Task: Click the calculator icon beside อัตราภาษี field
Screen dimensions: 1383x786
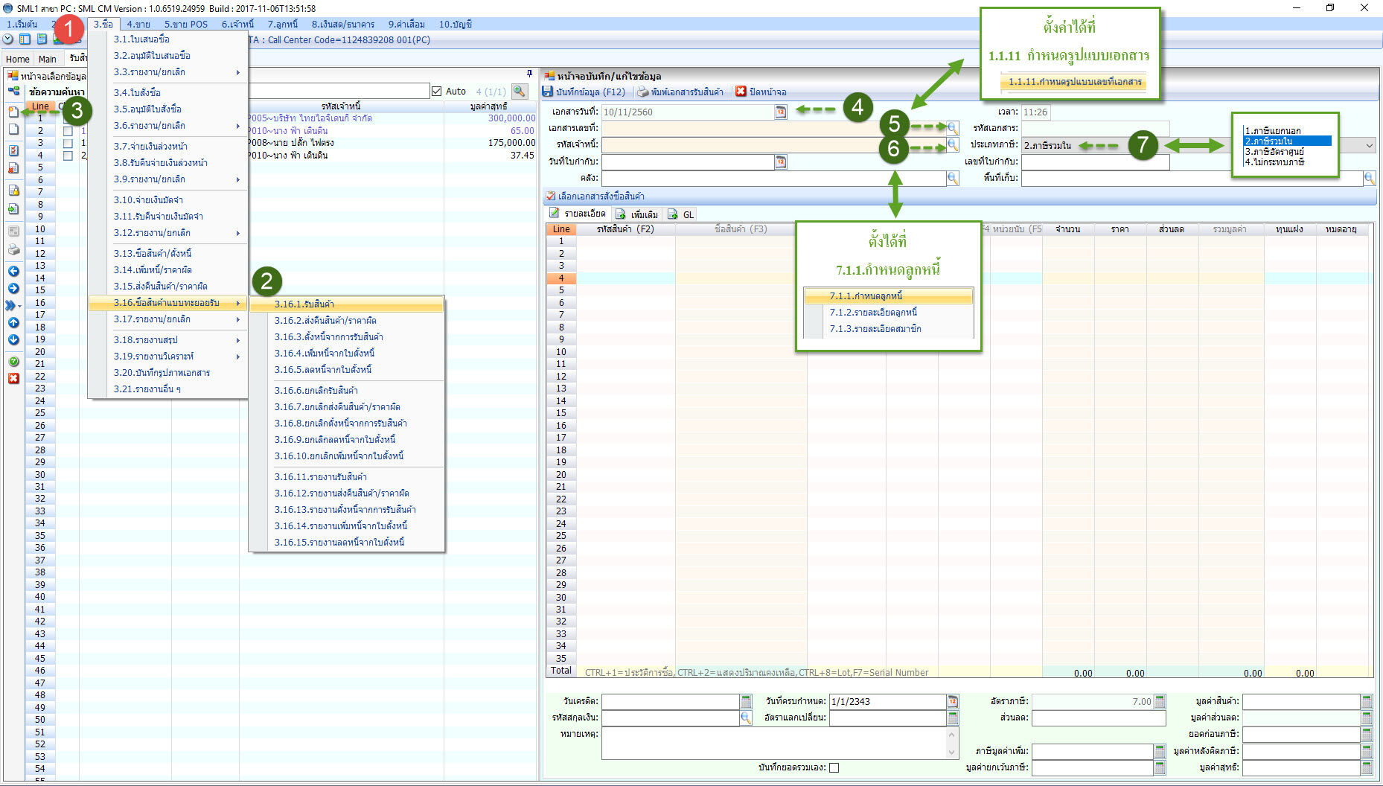Action: (x=1160, y=701)
